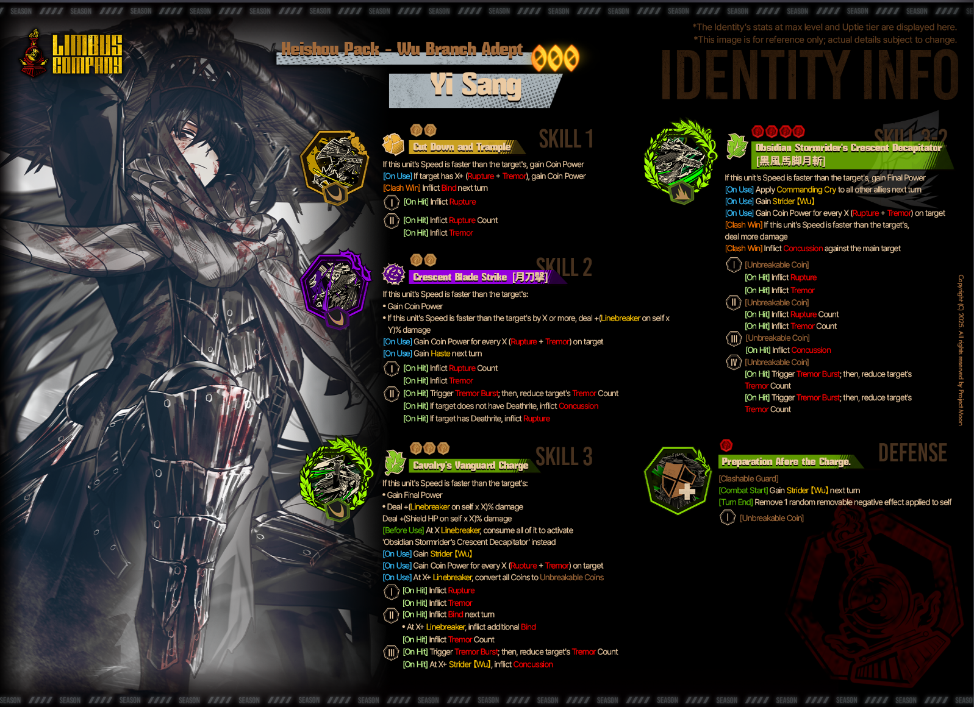Image resolution: width=974 pixels, height=707 pixels.
Task: Click the Defense skill shield portrait icon
Action: (678, 480)
